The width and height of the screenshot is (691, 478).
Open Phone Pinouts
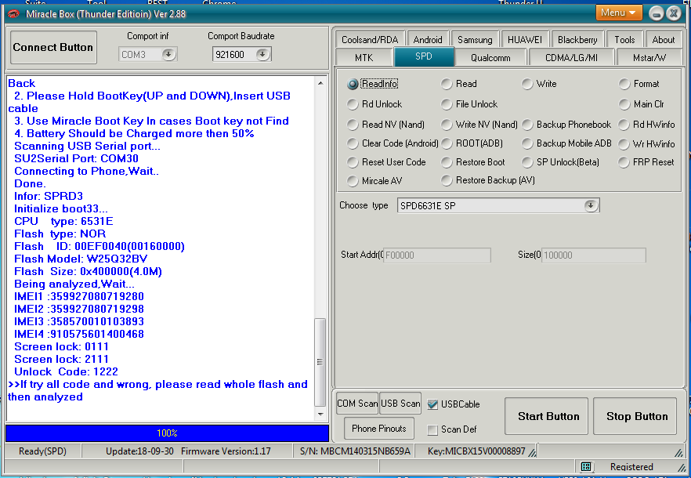(378, 428)
